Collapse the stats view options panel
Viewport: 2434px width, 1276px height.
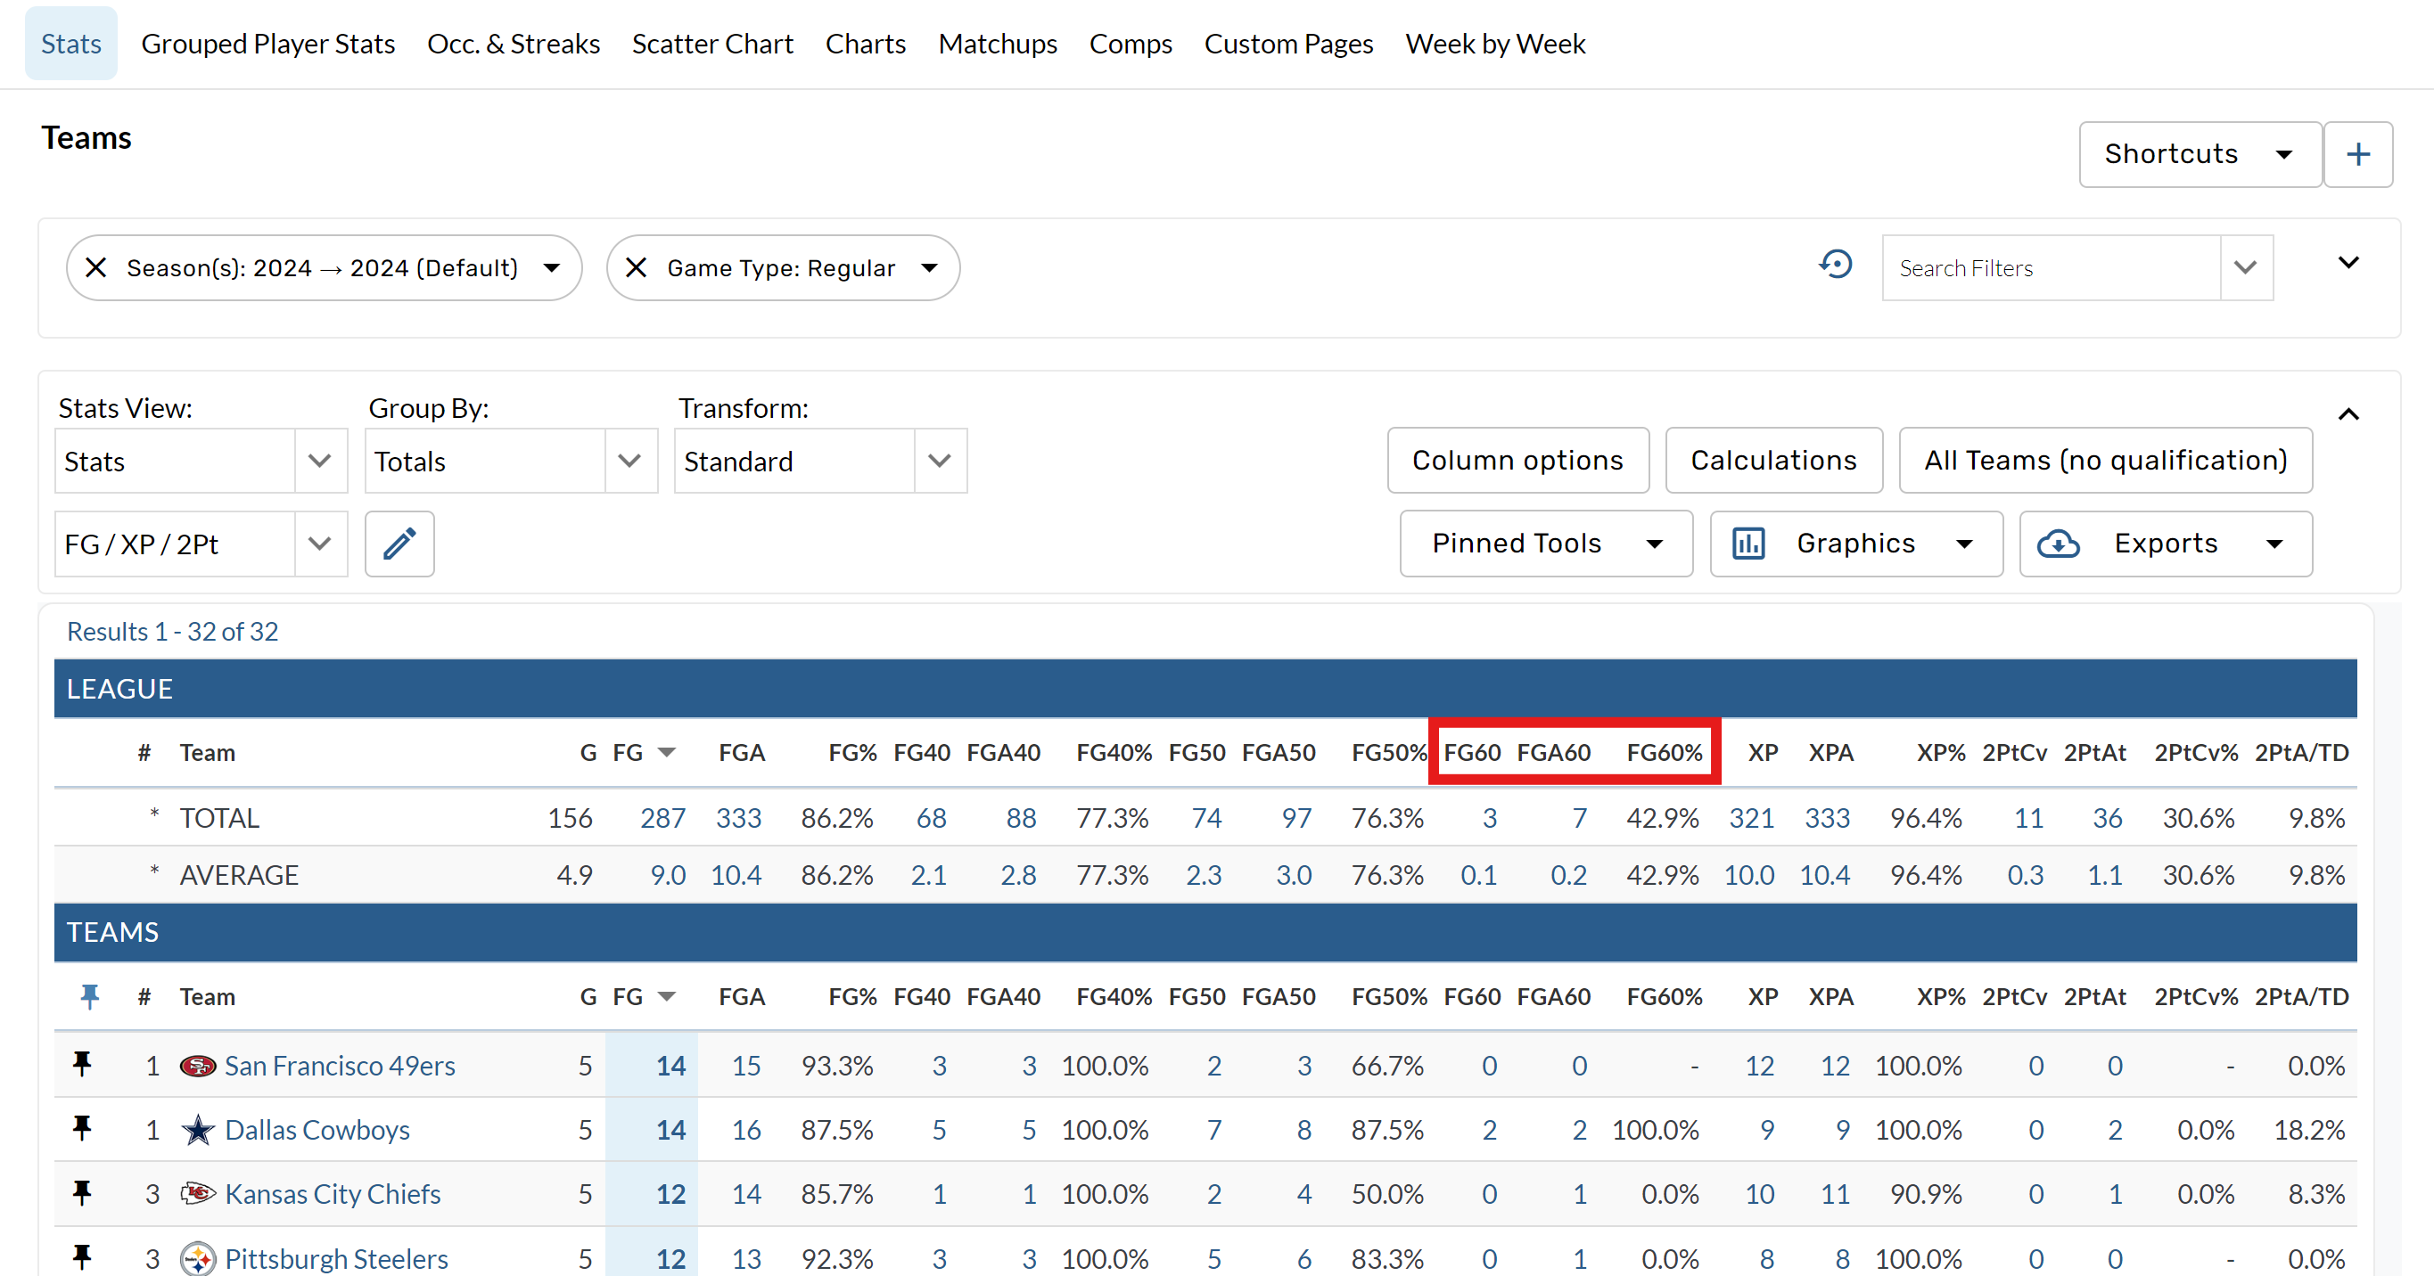[x=2348, y=414]
